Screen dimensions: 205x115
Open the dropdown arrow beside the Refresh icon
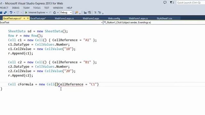[x=58, y=13]
